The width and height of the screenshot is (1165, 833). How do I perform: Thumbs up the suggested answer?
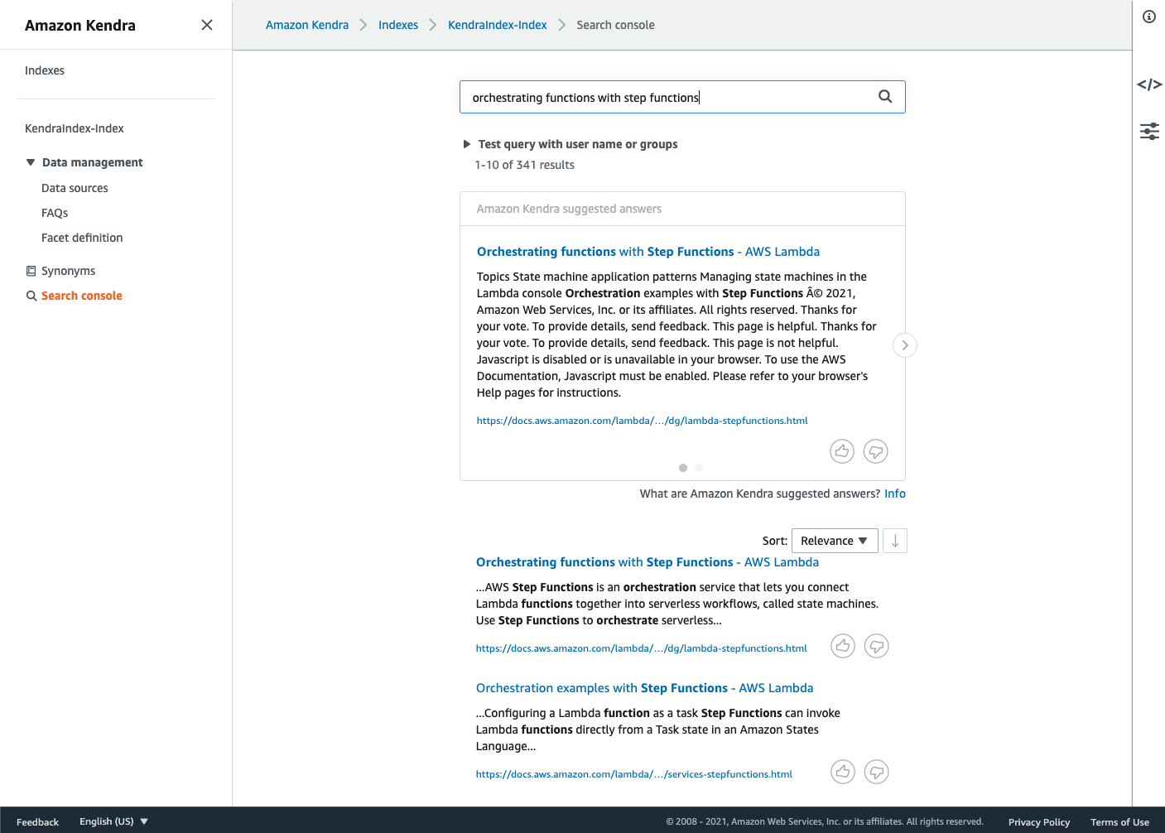842,451
